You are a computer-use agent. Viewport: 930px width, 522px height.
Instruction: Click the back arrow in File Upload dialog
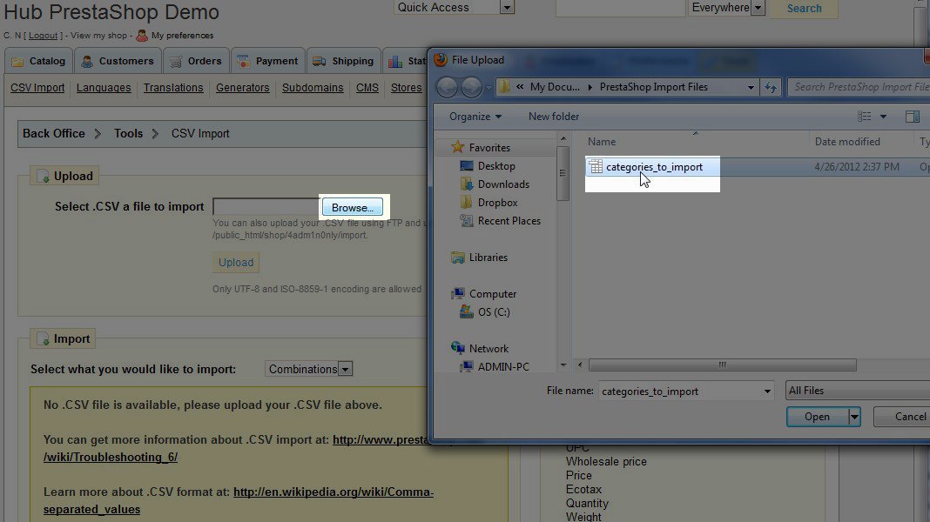point(448,87)
